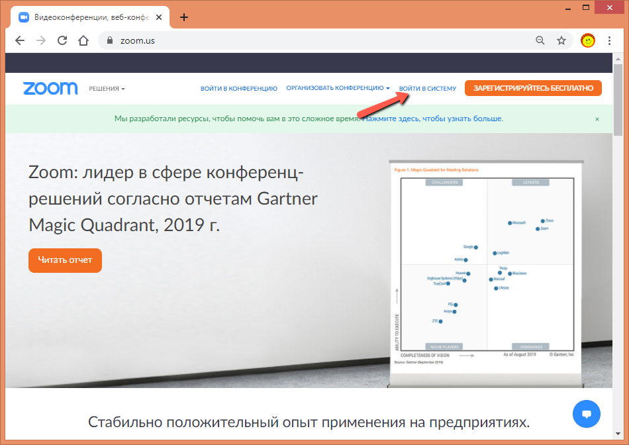The height and width of the screenshot is (445, 629).
Task: Go to browser home page icon
Action: [x=83, y=40]
